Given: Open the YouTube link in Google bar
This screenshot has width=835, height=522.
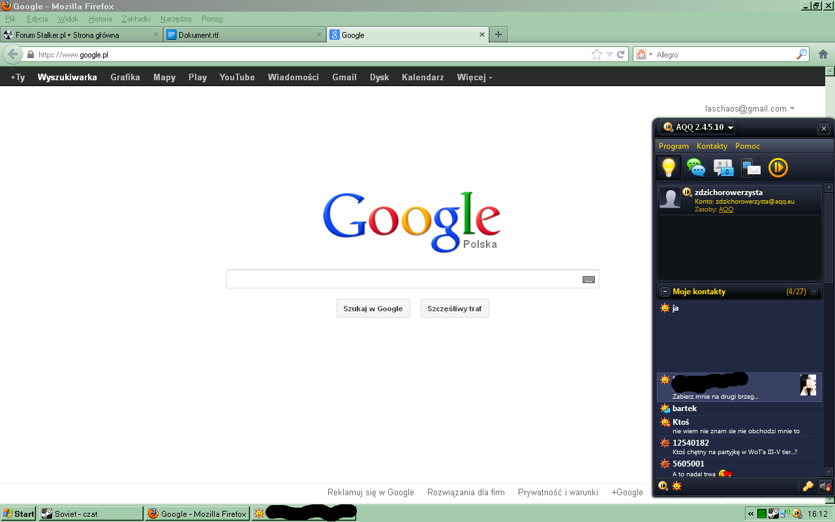Looking at the screenshot, I should click(x=237, y=77).
